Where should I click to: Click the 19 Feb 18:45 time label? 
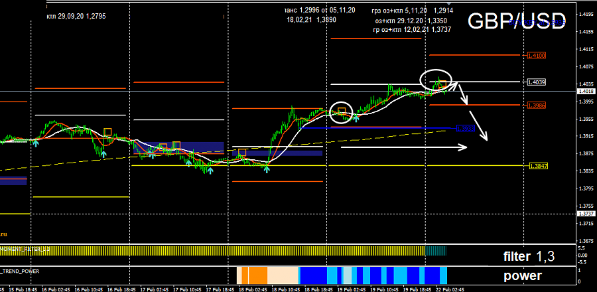(x=417, y=289)
